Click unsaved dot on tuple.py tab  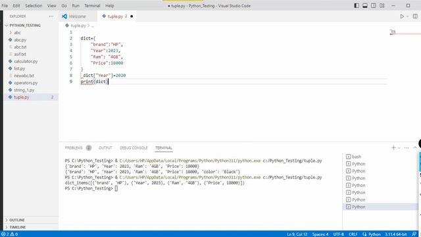click(132, 16)
